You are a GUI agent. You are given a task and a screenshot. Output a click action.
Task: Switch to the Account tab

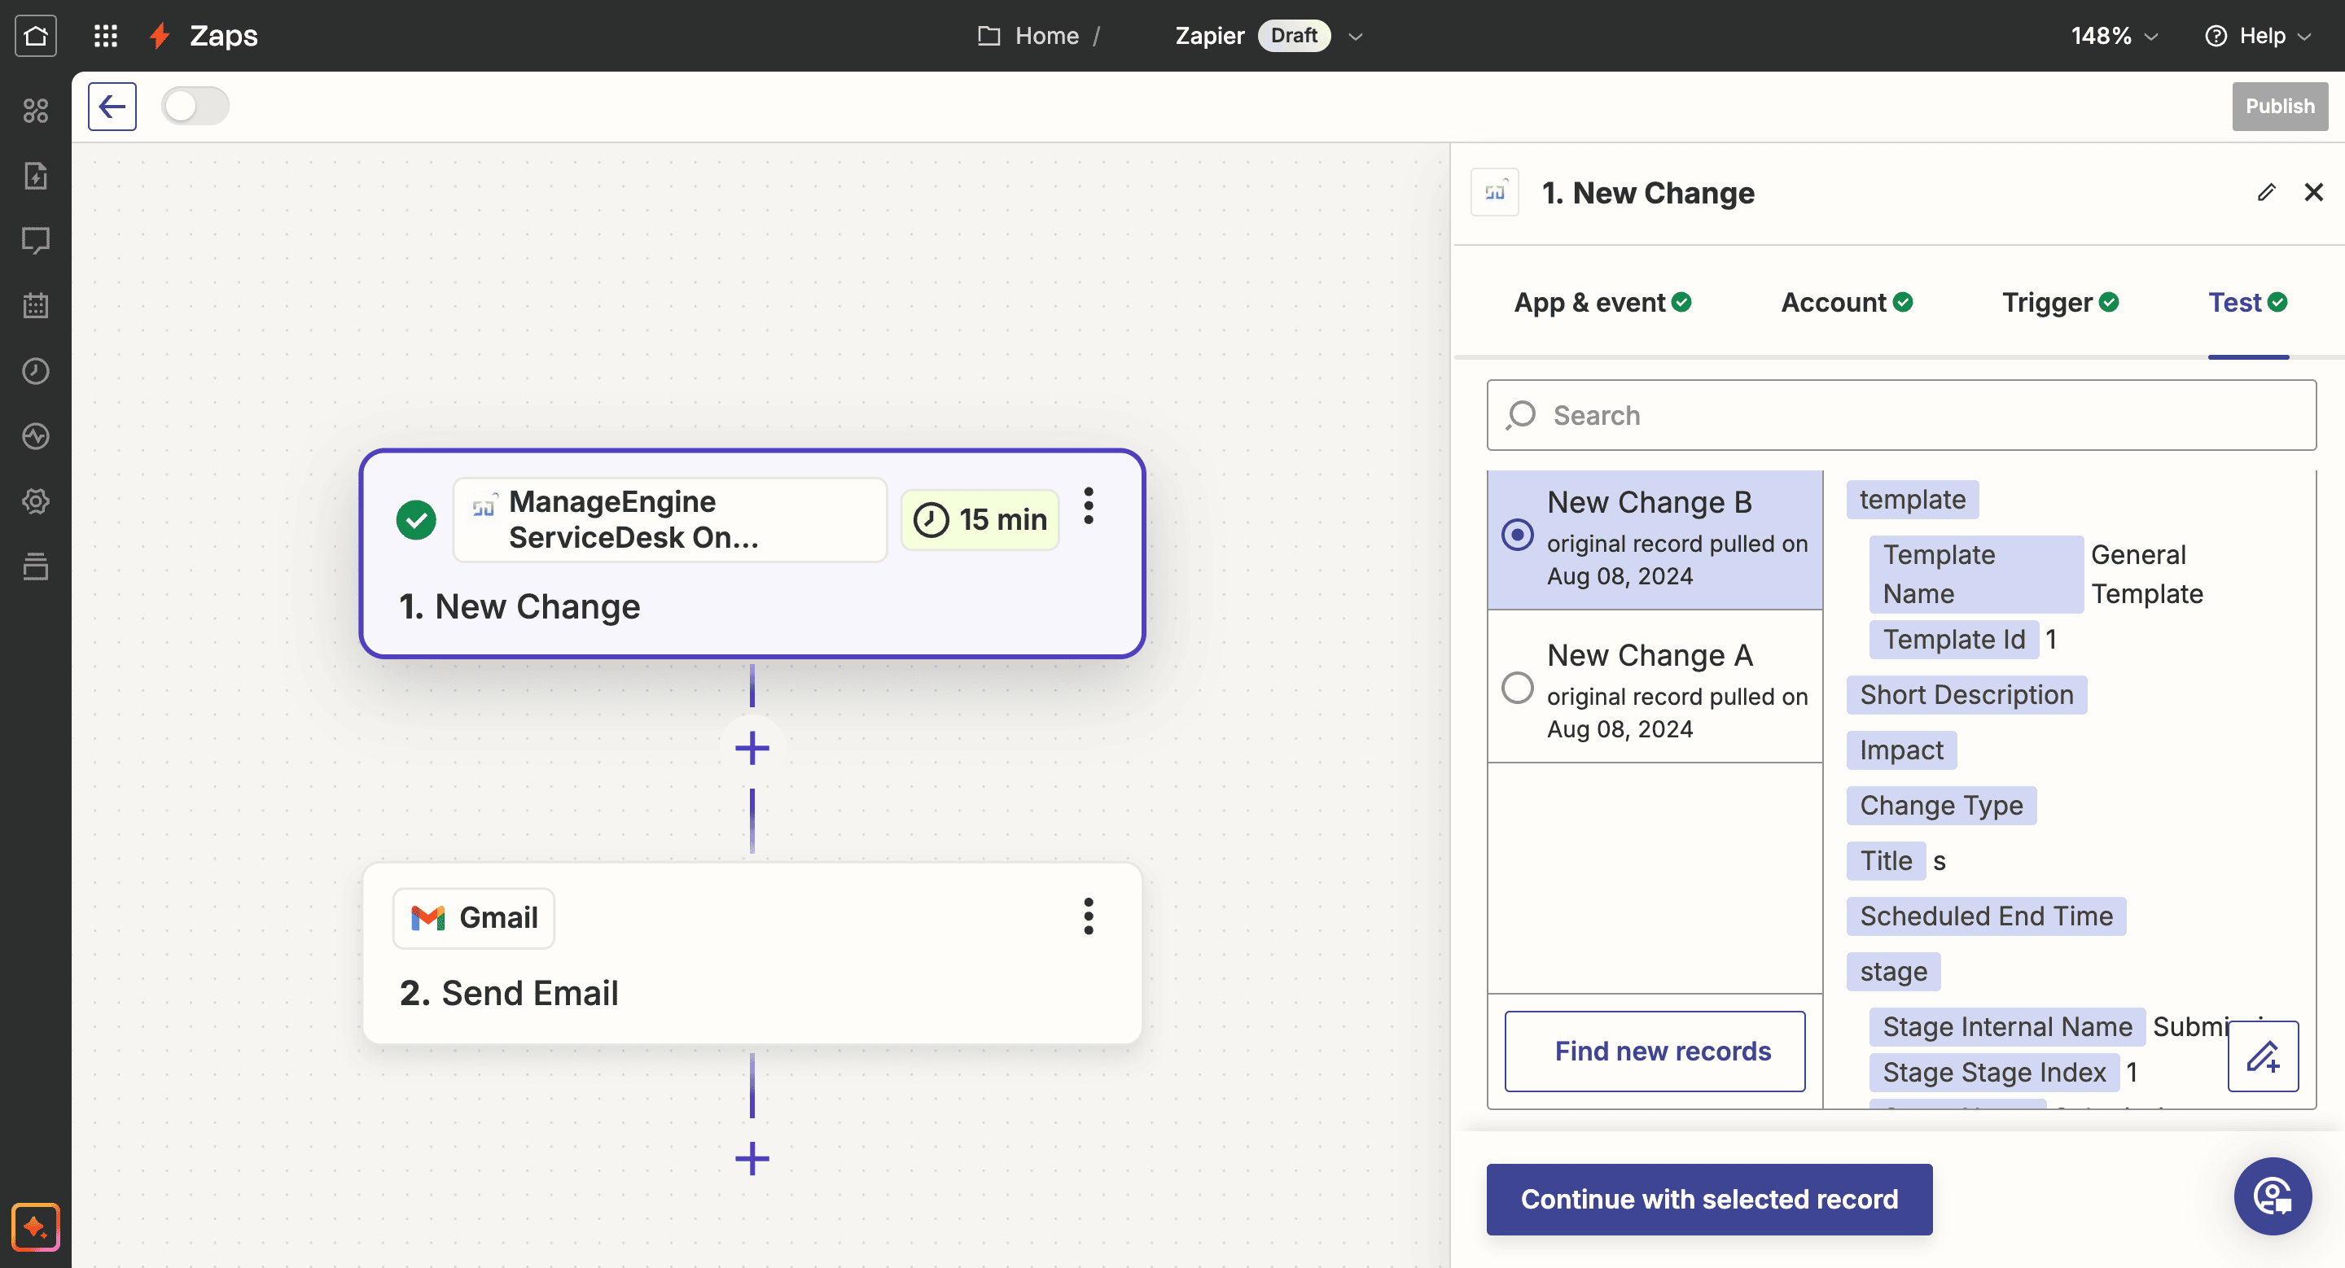(1846, 303)
